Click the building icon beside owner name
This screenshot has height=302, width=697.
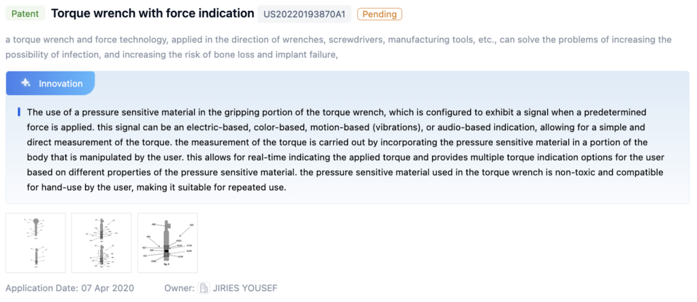point(204,288)
